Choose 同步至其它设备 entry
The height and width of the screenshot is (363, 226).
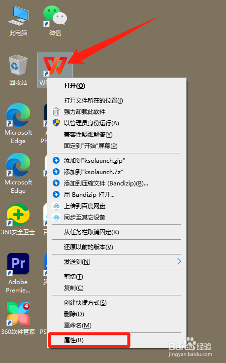coord(117,217)
